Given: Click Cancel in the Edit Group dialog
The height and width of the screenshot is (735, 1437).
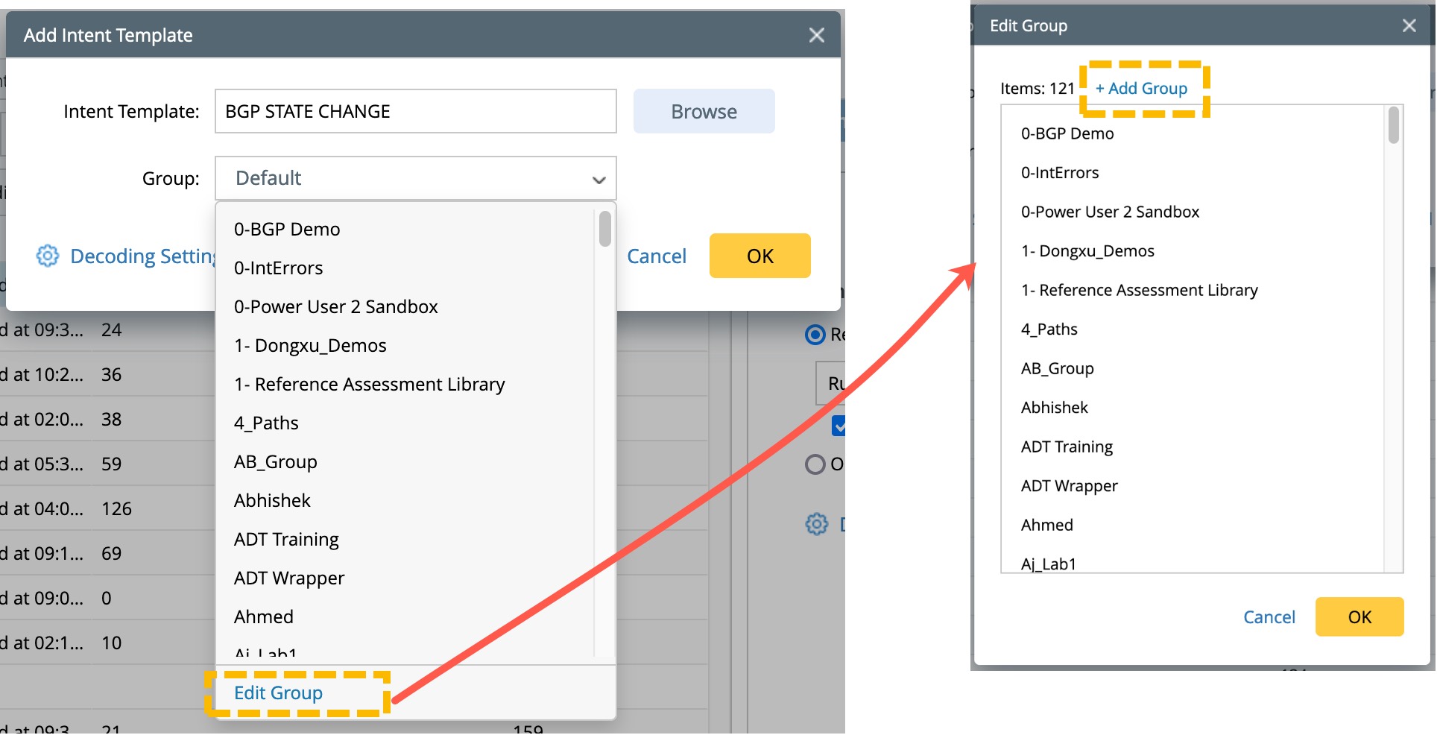Looking at the screenshot, I should (x=1269, y=616).
